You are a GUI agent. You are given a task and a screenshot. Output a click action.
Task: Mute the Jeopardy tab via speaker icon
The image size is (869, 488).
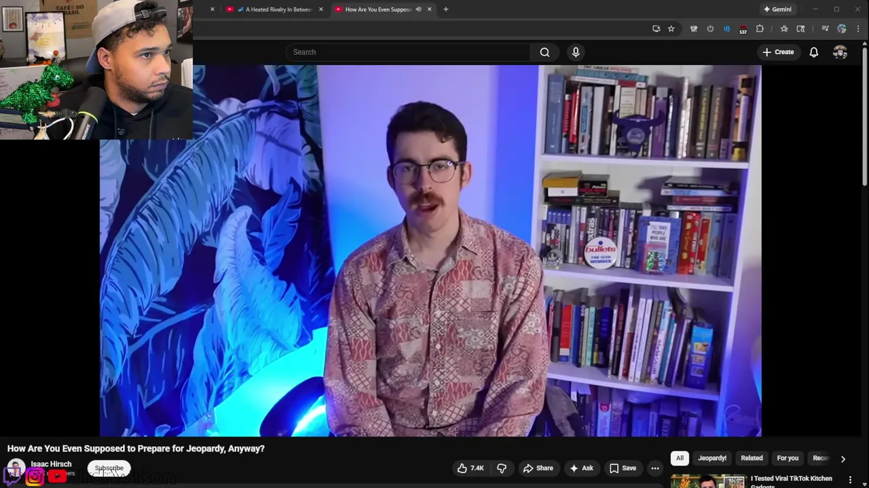(418, 9)
